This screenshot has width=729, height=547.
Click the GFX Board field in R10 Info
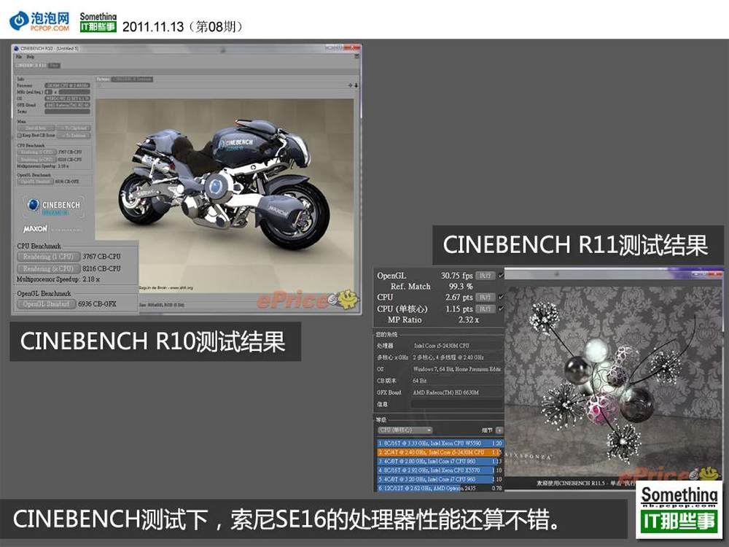67,105
